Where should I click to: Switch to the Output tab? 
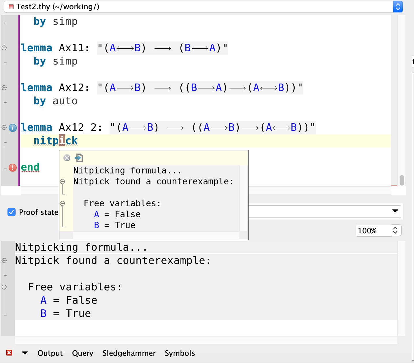point(50,353)
